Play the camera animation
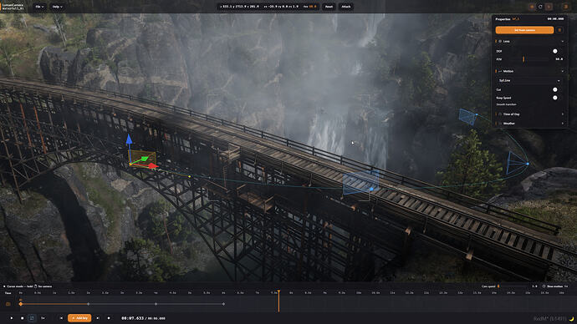The height and width of the screenshot is (324, 577). coord(12,318)
